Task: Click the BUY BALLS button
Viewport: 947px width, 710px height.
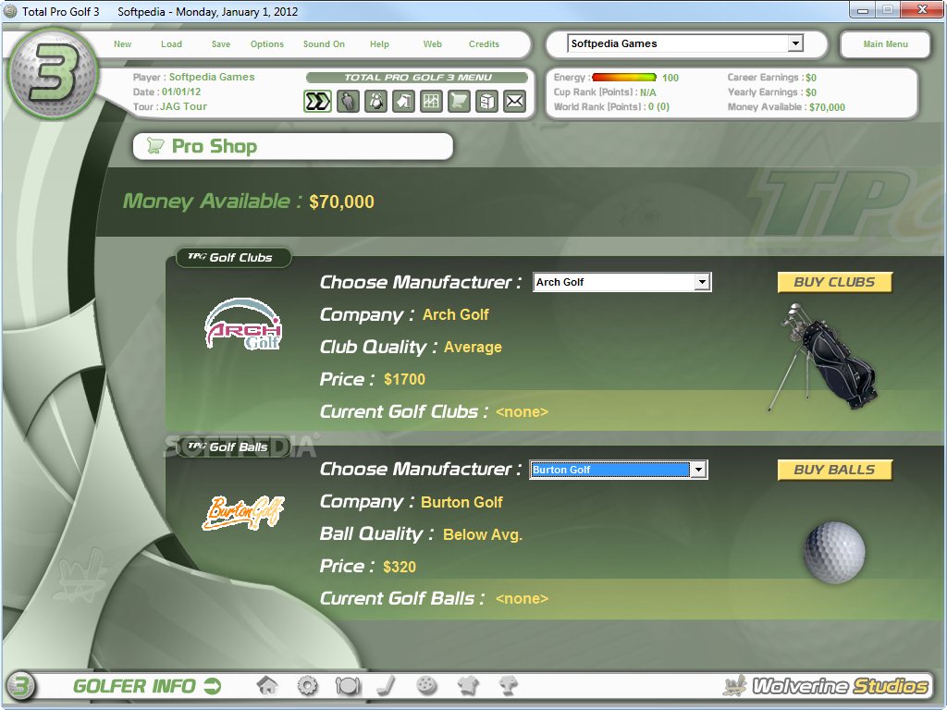Action: tap(834, 469)
